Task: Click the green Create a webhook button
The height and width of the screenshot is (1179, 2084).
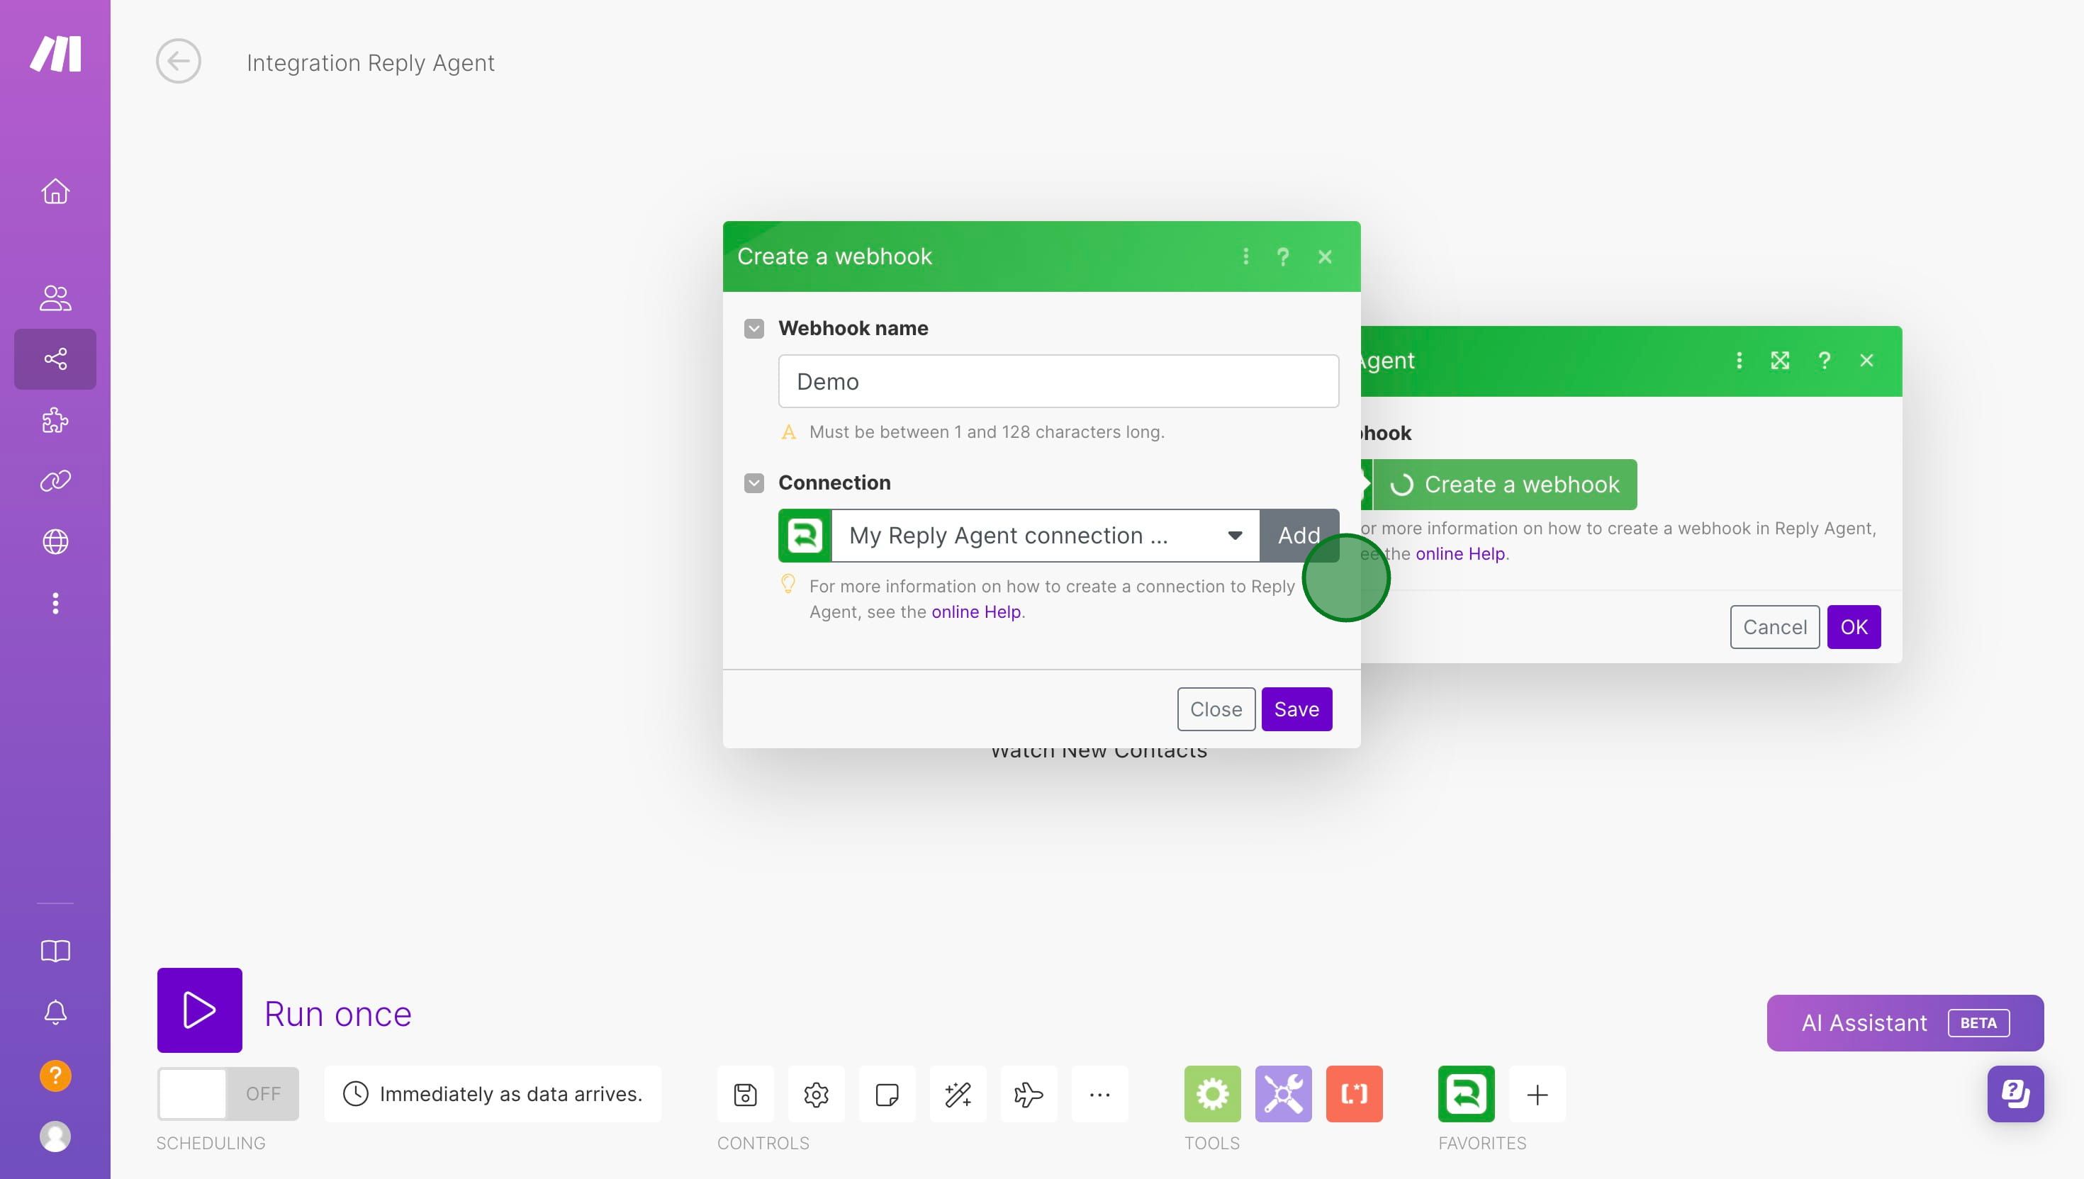Action: point(1505,484)
